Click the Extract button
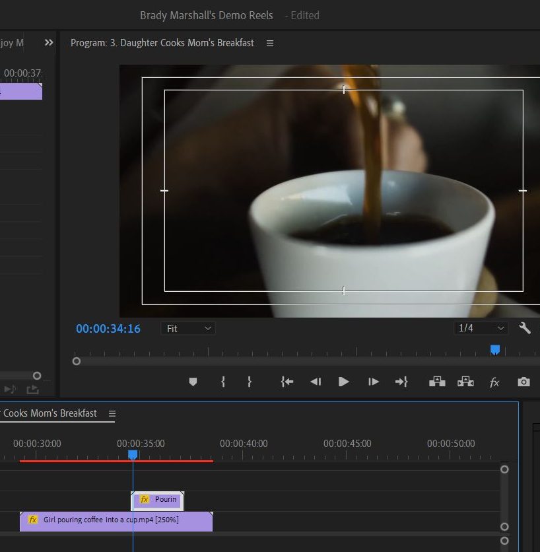Viewport: 540px width, 552px height. [x=465, y=382]
